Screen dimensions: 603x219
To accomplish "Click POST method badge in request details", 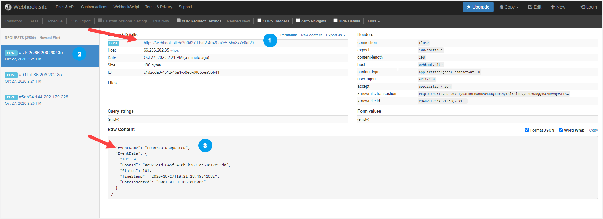I will (113, 43).
